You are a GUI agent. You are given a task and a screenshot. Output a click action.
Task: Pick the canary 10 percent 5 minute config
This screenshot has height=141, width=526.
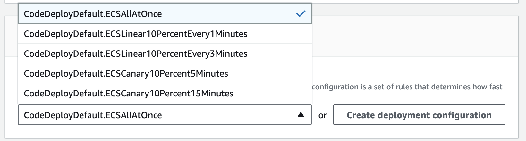pos(126,73)
